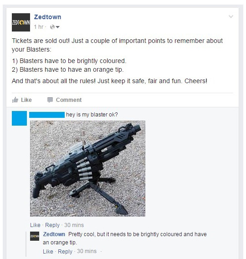Viewport: 246px width, 259px height.
Task: Click the blue commenter profile picture
Action: 19,118
